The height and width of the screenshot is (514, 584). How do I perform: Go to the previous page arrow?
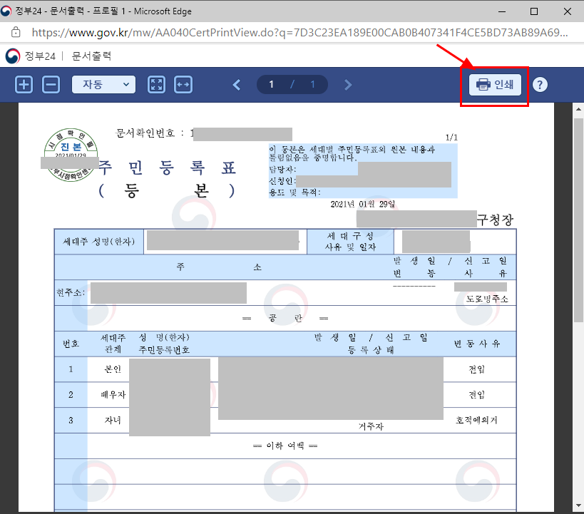coord(237,85)
